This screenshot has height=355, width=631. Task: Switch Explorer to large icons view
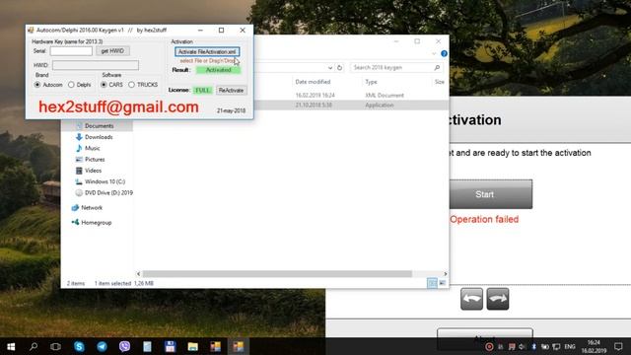[443, 283]
